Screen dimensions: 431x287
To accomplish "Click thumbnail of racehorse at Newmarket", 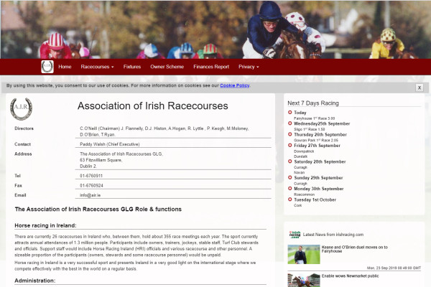I will coord(304,280).
